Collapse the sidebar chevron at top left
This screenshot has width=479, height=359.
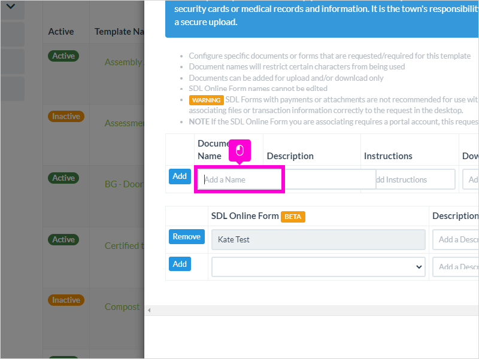11,7
